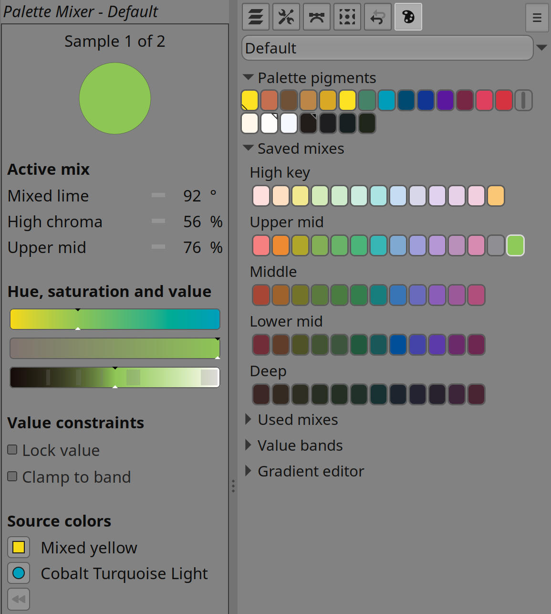Screen dimensions: 551x614
Task: Adjust the value gradient bar
Action: click(115, 378)
